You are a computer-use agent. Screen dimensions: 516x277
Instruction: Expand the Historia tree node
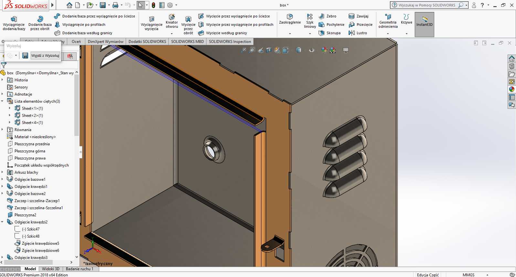[x=2, y=80]
